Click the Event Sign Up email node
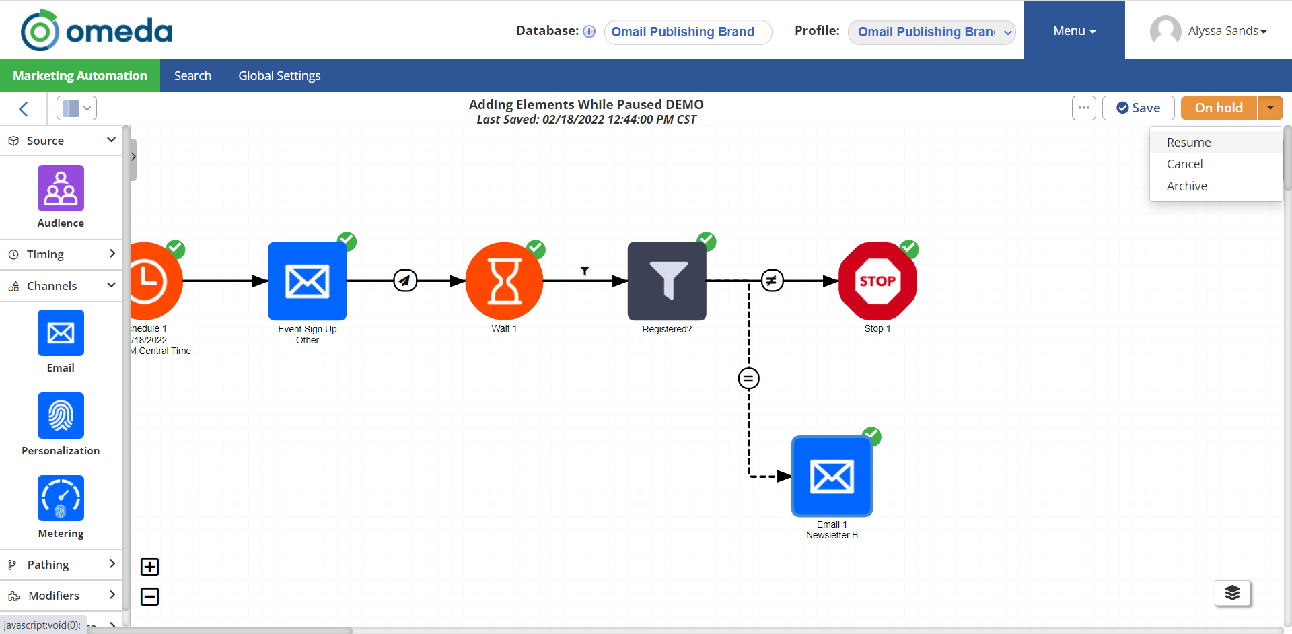The image size is (1292, 634). tap(307, 281)
